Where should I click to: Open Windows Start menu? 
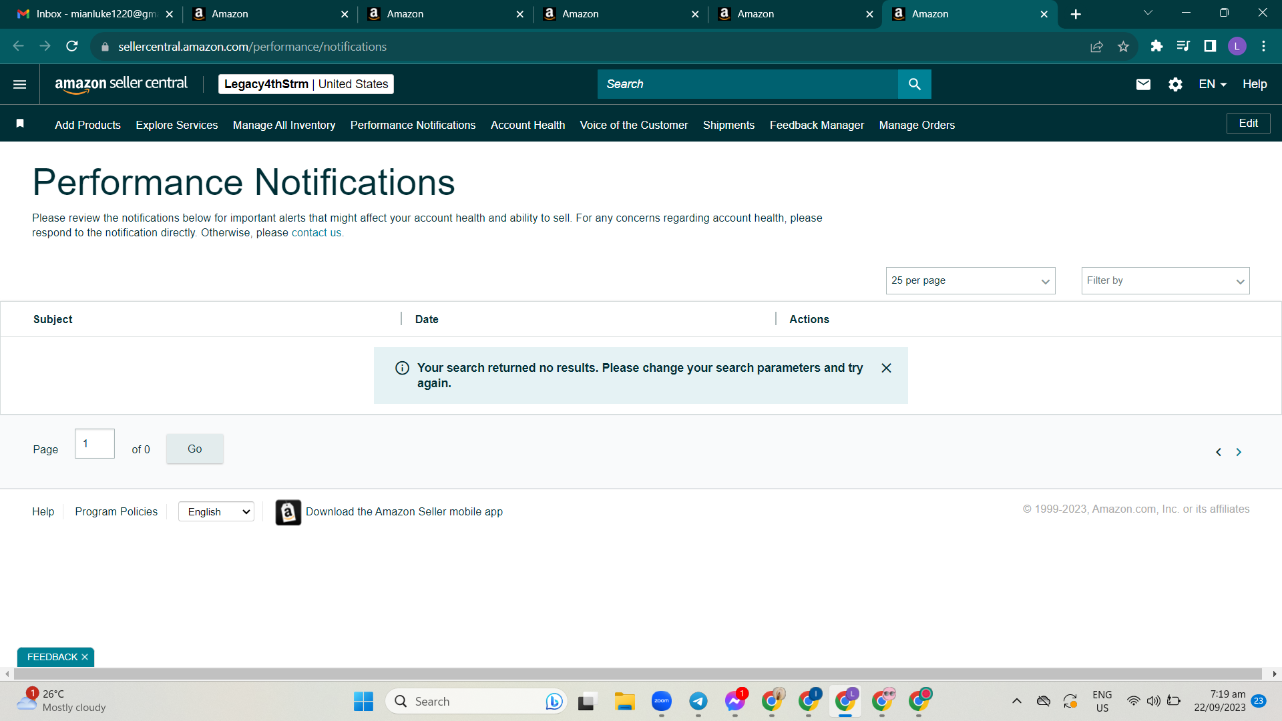click(363, 701)
